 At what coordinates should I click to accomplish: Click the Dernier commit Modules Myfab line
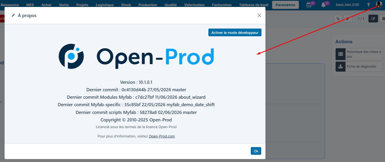click(x=136, y=97)
